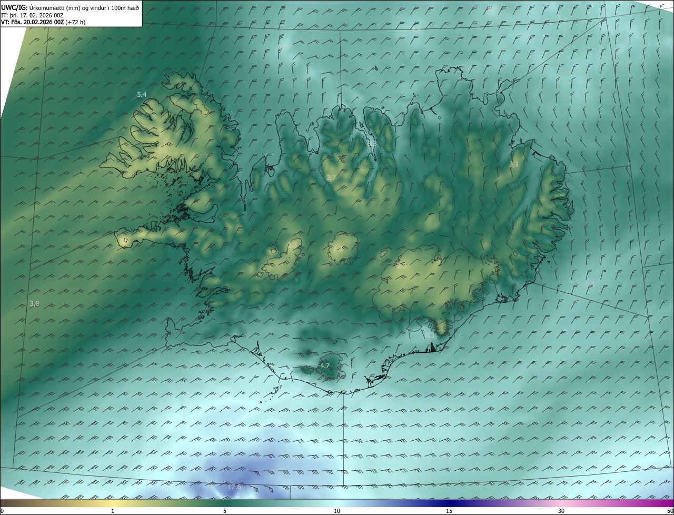Viewport: 674px width, 515px height.
Task: Click the 8.1 value label on the map
Action: pos(590,284)
